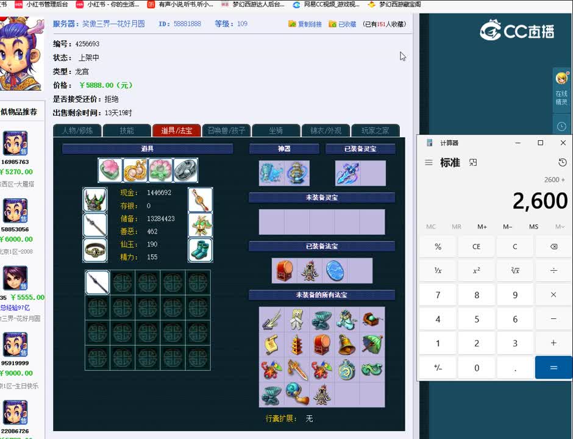Click the calculator percent button
This screenshot has width=573, height=439.
(x=438, y=247)
